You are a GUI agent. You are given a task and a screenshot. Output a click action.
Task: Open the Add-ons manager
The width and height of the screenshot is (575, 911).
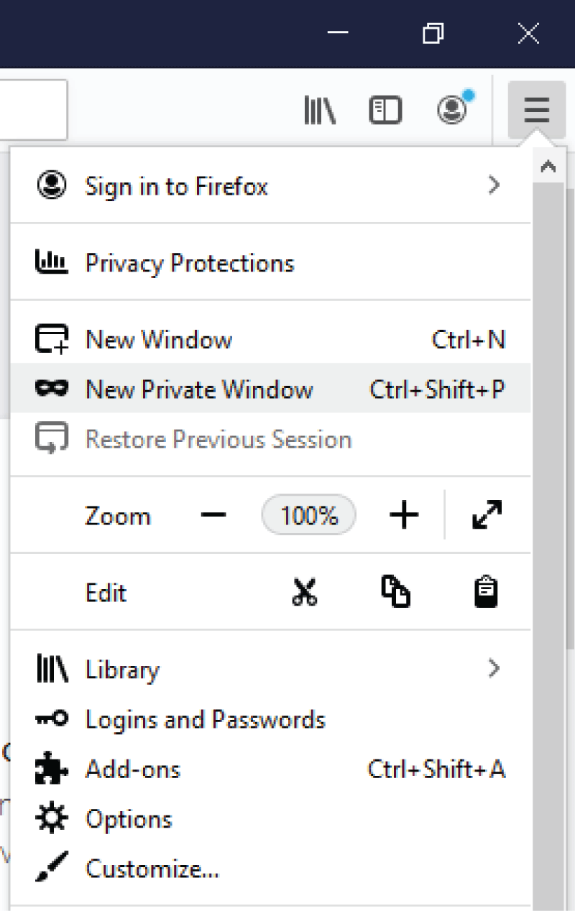click(x=270, y=769)
